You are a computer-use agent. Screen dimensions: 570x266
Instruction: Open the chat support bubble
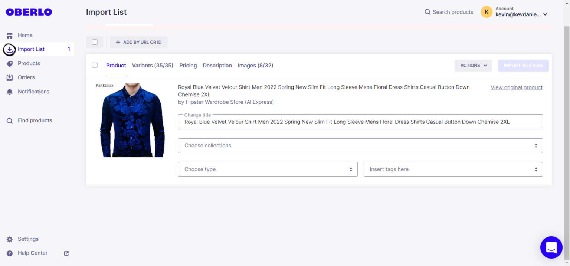[x=551, y=247]
